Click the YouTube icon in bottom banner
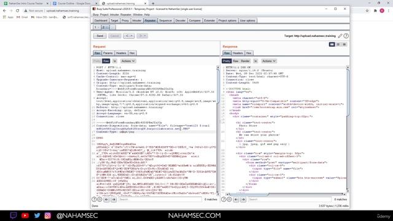 25,215
